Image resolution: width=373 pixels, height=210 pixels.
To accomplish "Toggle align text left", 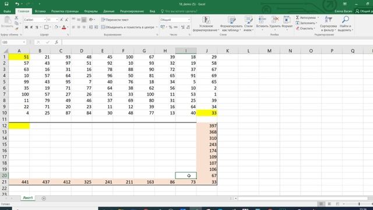I will 73,27.
